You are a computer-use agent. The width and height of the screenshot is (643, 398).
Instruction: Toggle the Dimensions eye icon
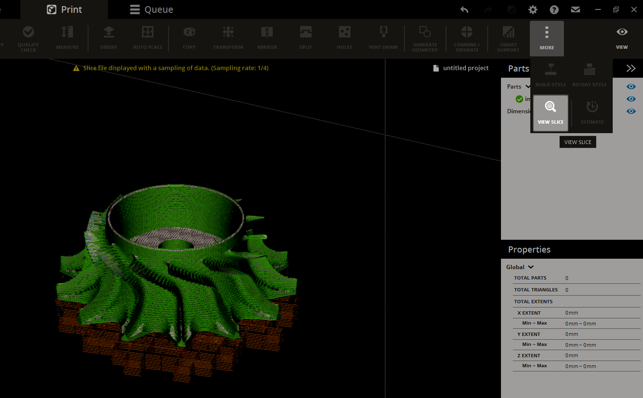coord(631,111)
